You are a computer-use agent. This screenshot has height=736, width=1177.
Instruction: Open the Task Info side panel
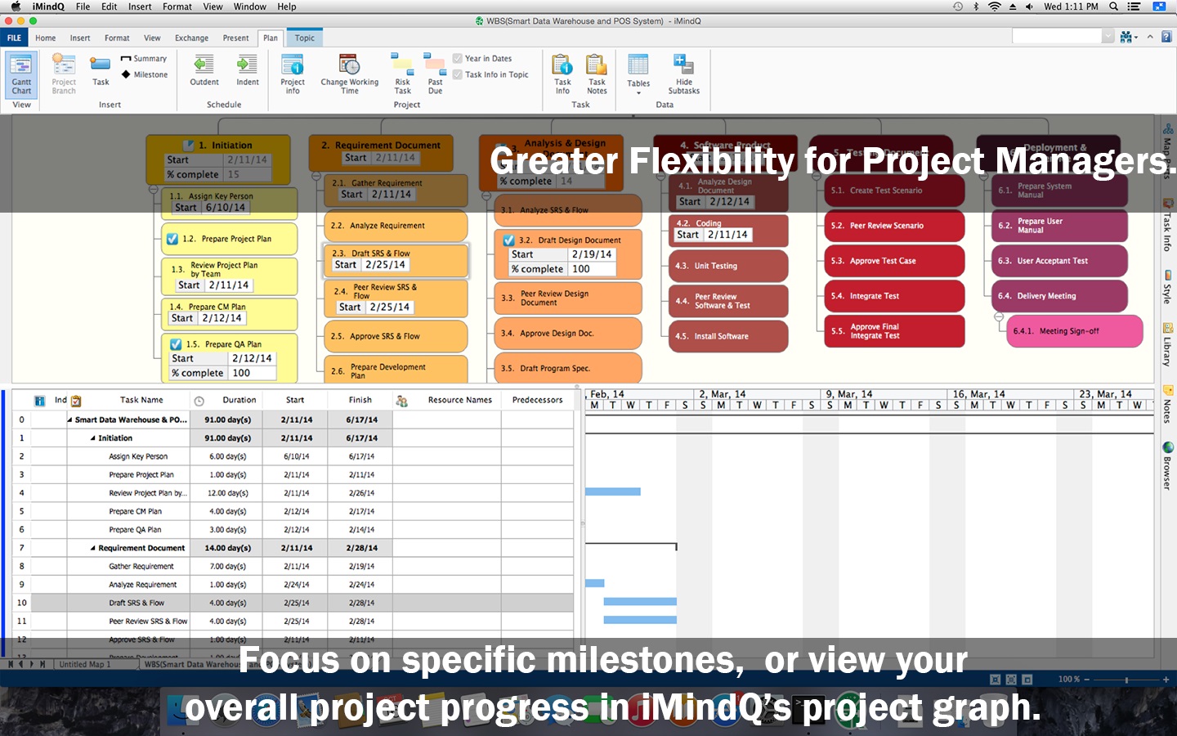(x=1168, y=224)
